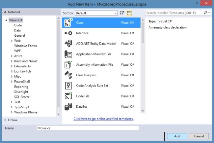The image size is (214, 143).
Task: Select the Windows Forms category
Action: (26, 46)
